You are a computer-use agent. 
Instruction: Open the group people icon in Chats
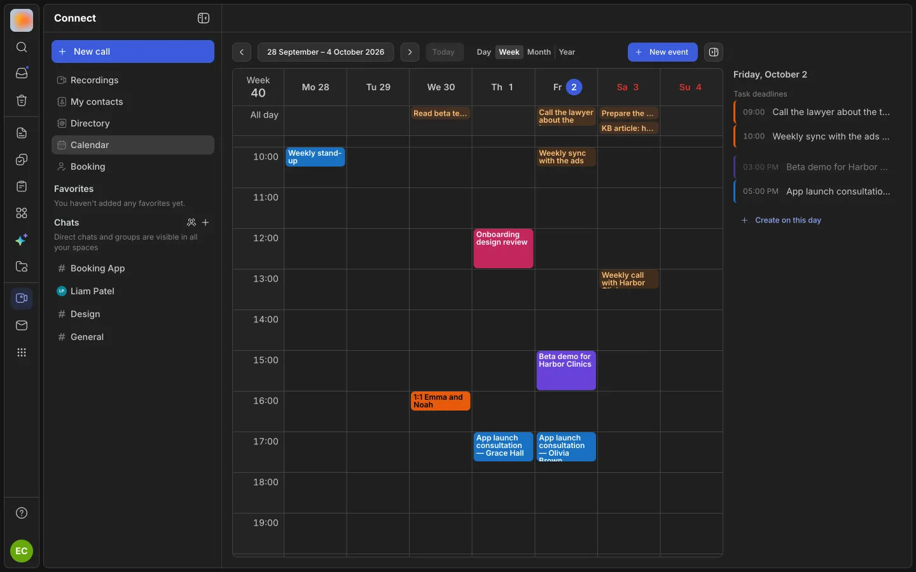(x=191, y=222)
